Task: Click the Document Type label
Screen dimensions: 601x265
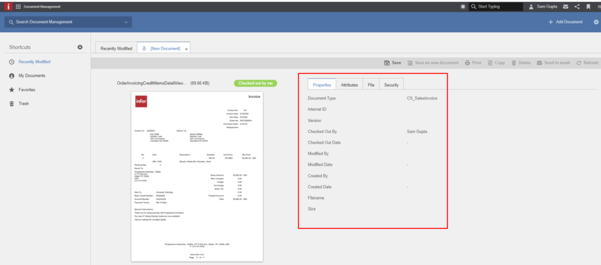Action: pyautogui.click(x=322, y=98)
